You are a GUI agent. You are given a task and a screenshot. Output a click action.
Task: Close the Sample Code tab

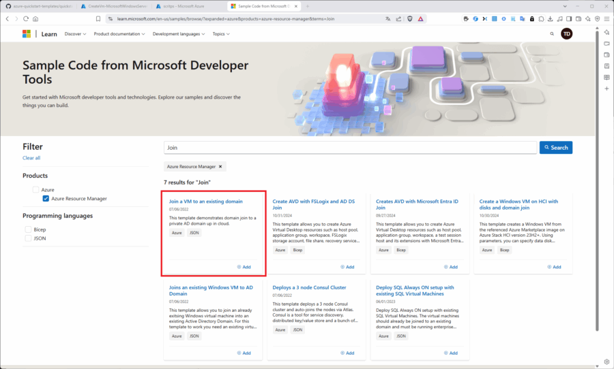[x=296, y=6]
